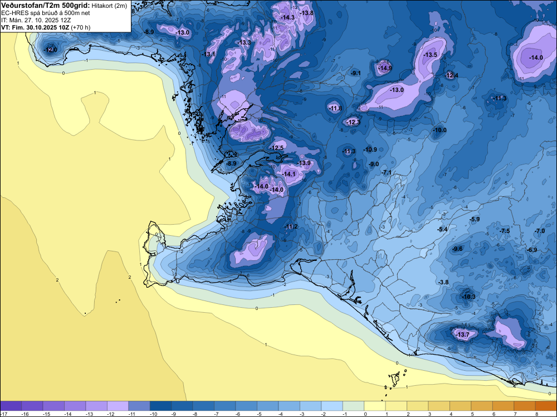Viewport: 557px width, 417px height.
Task: Select the -11.8 temperature label
Action: coord(335,108)
